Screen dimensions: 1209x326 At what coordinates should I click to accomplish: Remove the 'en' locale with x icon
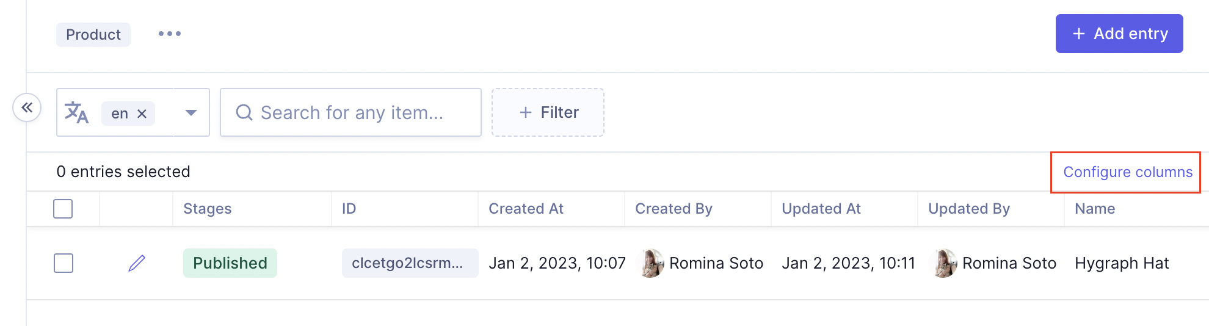click(x=142, y=114)
